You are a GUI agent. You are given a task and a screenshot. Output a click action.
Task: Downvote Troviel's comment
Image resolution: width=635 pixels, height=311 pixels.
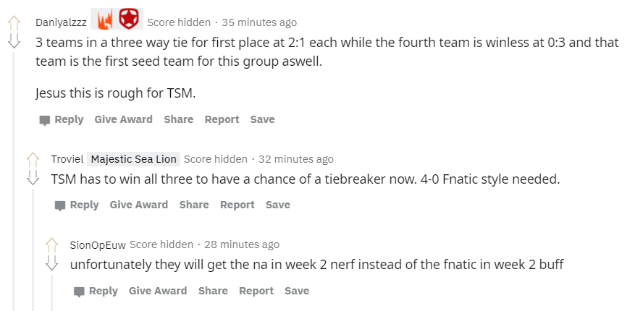coord(33,178)
